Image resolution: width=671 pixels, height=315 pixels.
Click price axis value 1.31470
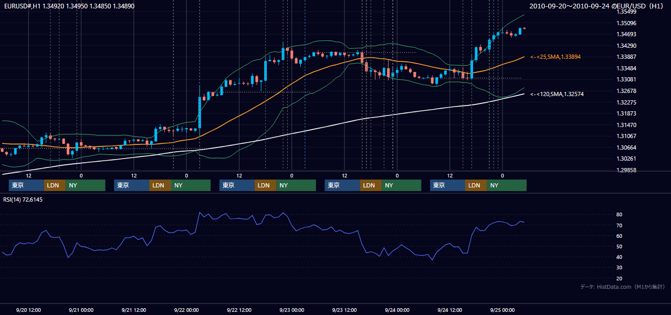tap(626, 125)
